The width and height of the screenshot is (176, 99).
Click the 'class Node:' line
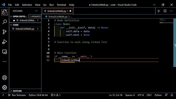[x=62, y=24]
